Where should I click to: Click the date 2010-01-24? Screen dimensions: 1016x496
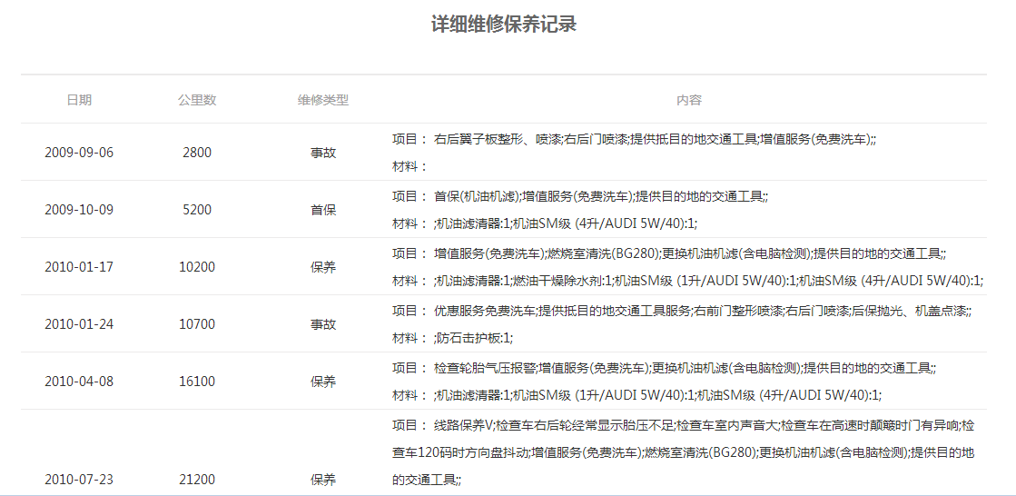(x=79, y=324)
